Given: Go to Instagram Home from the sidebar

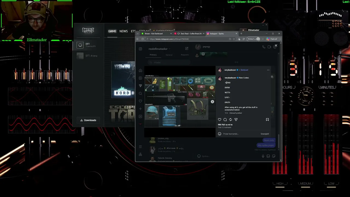Looking at the screenshot, I should pos(140,71).
